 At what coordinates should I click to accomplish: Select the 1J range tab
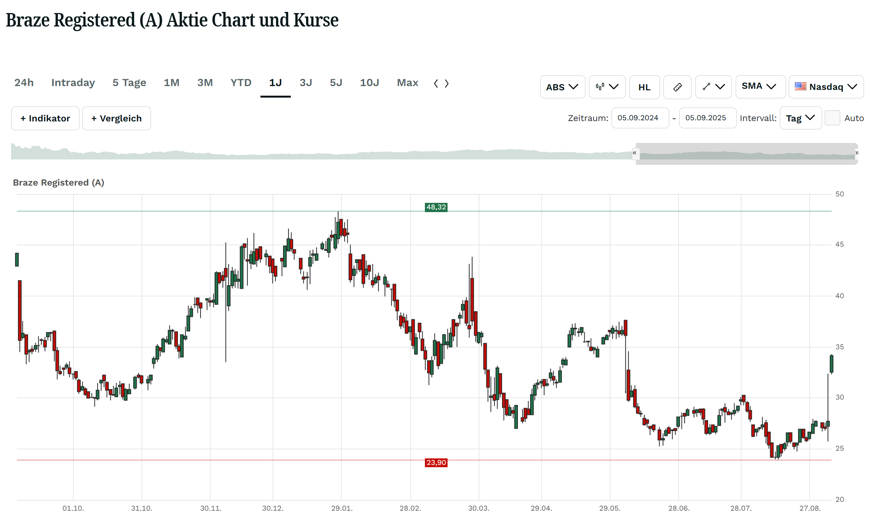coord(275,83)
